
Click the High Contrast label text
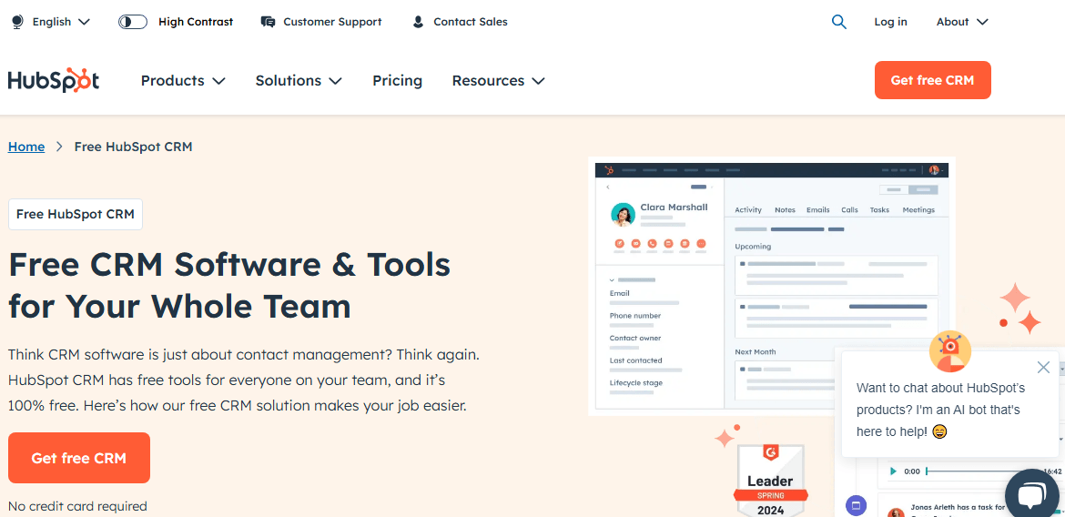[196, 22]
